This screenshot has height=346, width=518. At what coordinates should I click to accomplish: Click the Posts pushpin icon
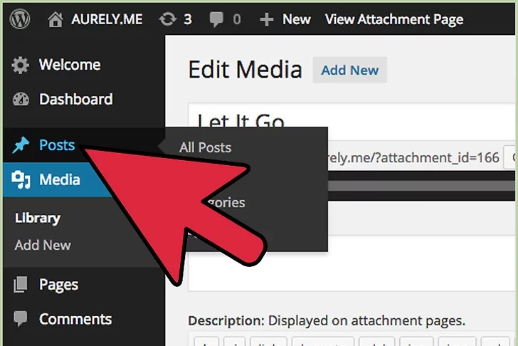coord(21,145)
